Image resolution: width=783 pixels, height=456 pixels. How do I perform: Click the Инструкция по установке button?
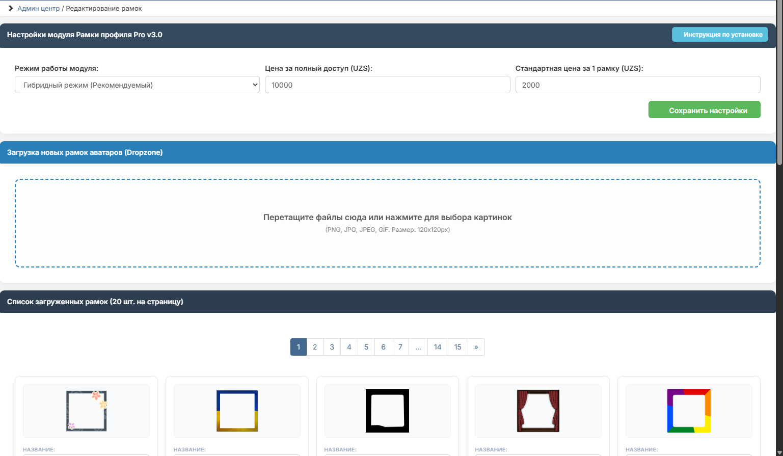[x=720, y=35]
